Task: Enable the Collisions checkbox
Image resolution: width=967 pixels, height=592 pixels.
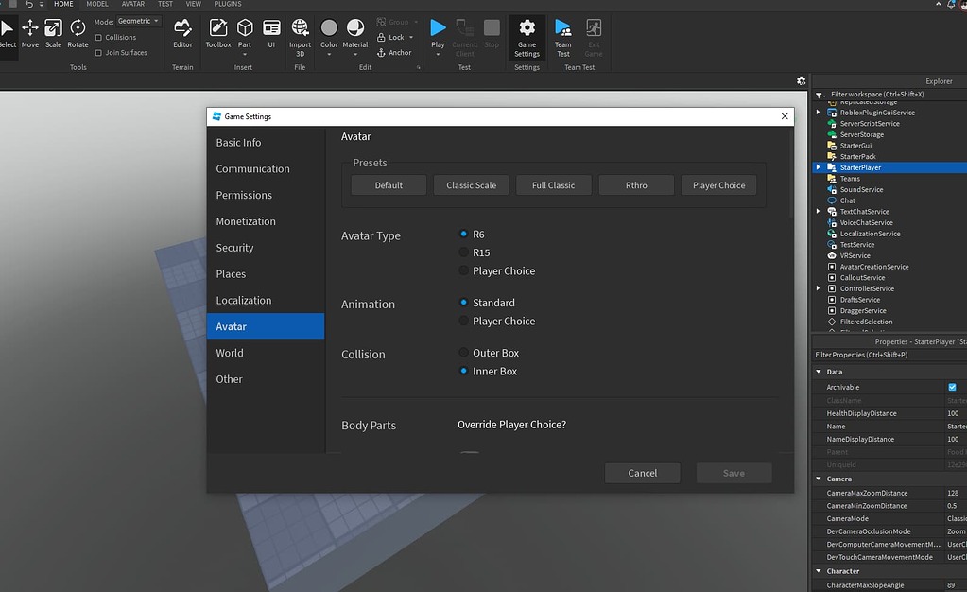Action: (99, 38)
